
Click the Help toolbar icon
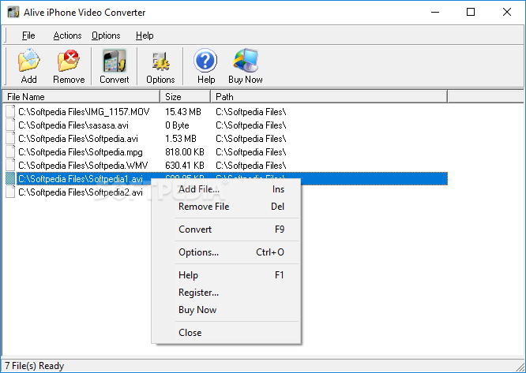coord(205,66)
